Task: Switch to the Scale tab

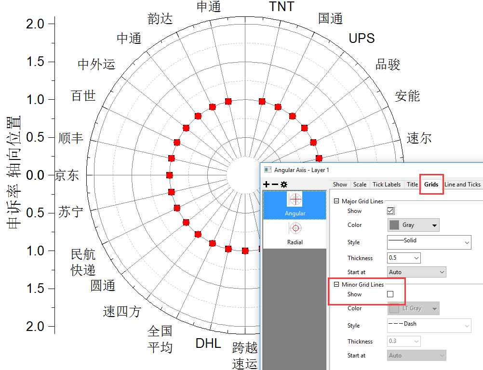Action: click(360, 184)
